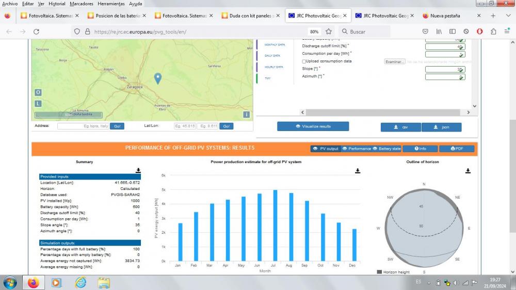This screenshot has width=516, height=290.
Task: Open the Info button
Action: (420, 149)
